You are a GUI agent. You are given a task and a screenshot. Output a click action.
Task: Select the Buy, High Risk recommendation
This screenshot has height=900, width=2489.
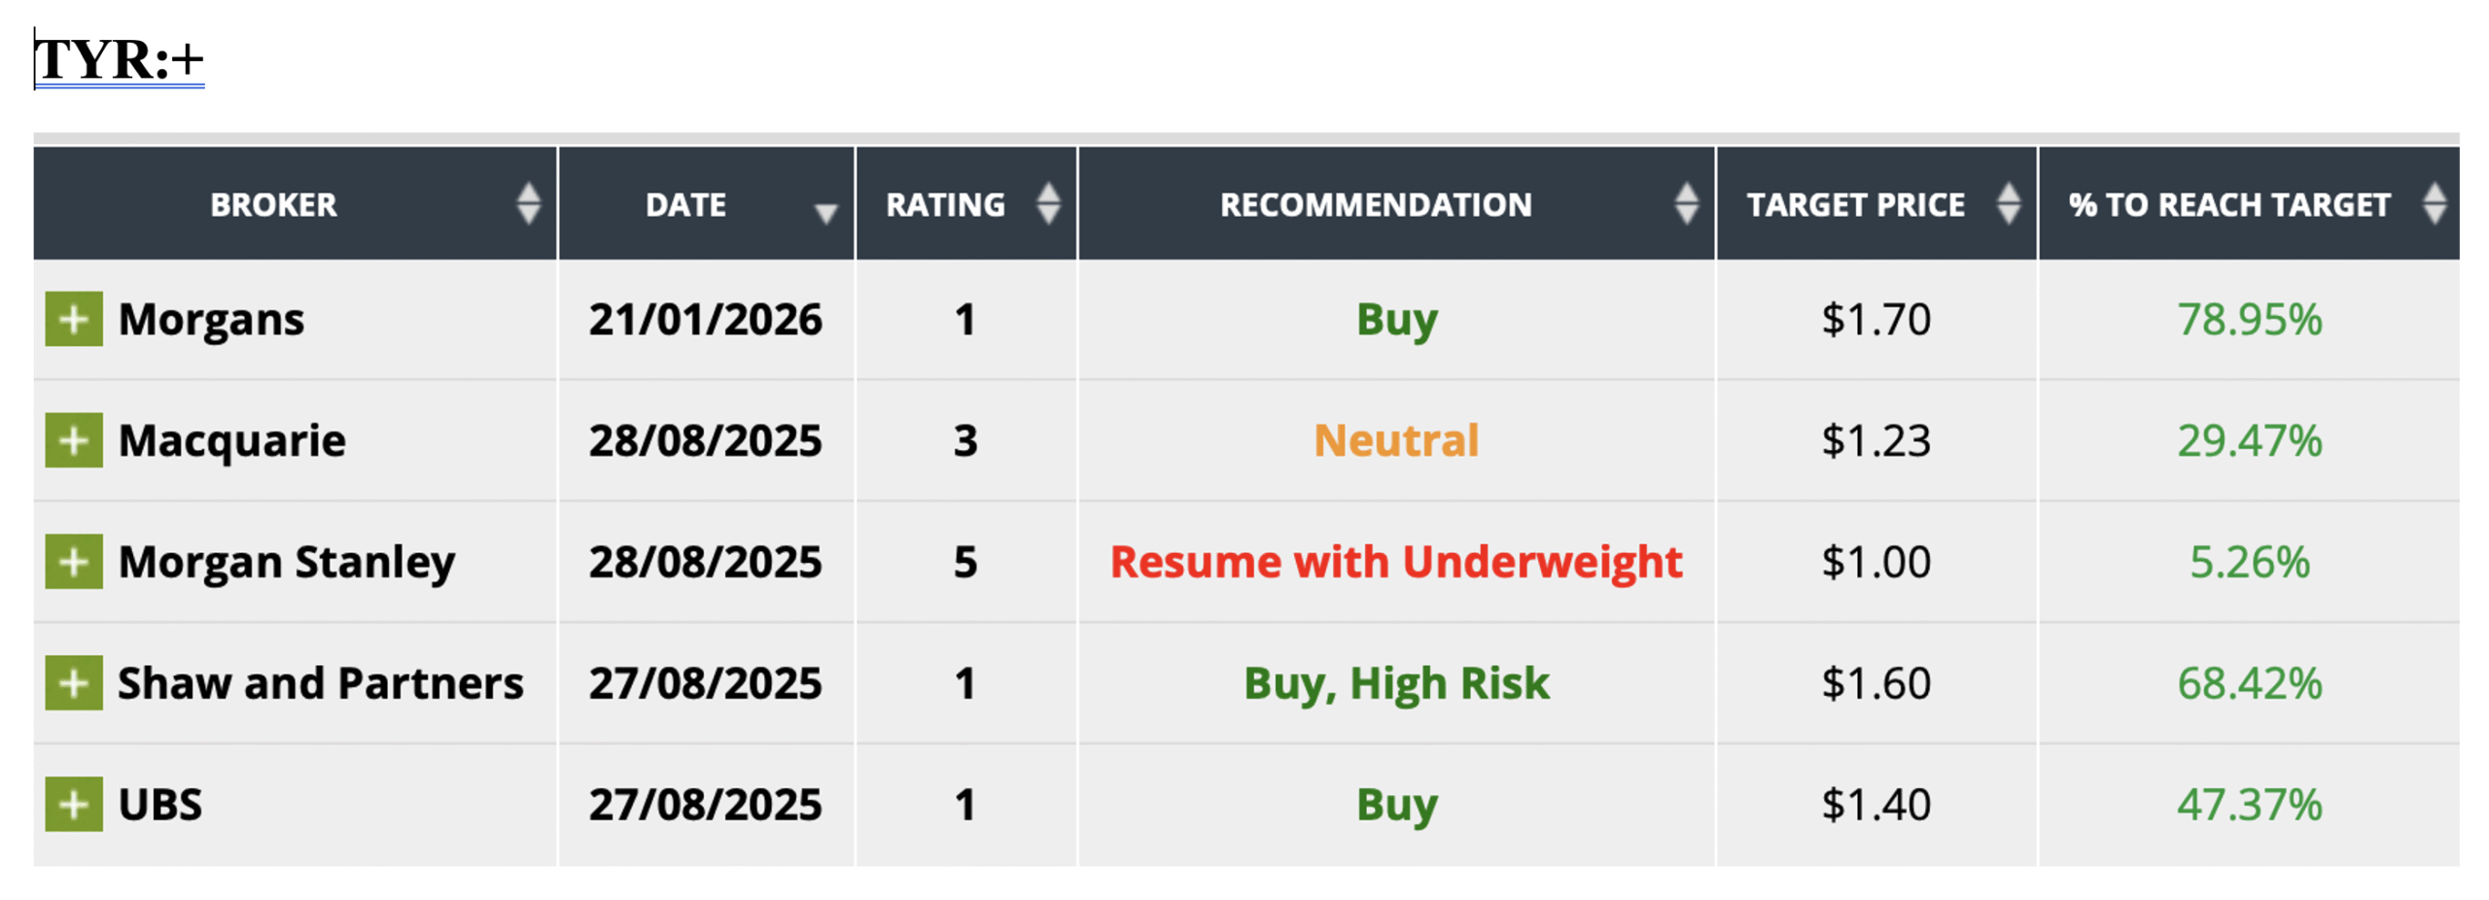coord(1396,682)
